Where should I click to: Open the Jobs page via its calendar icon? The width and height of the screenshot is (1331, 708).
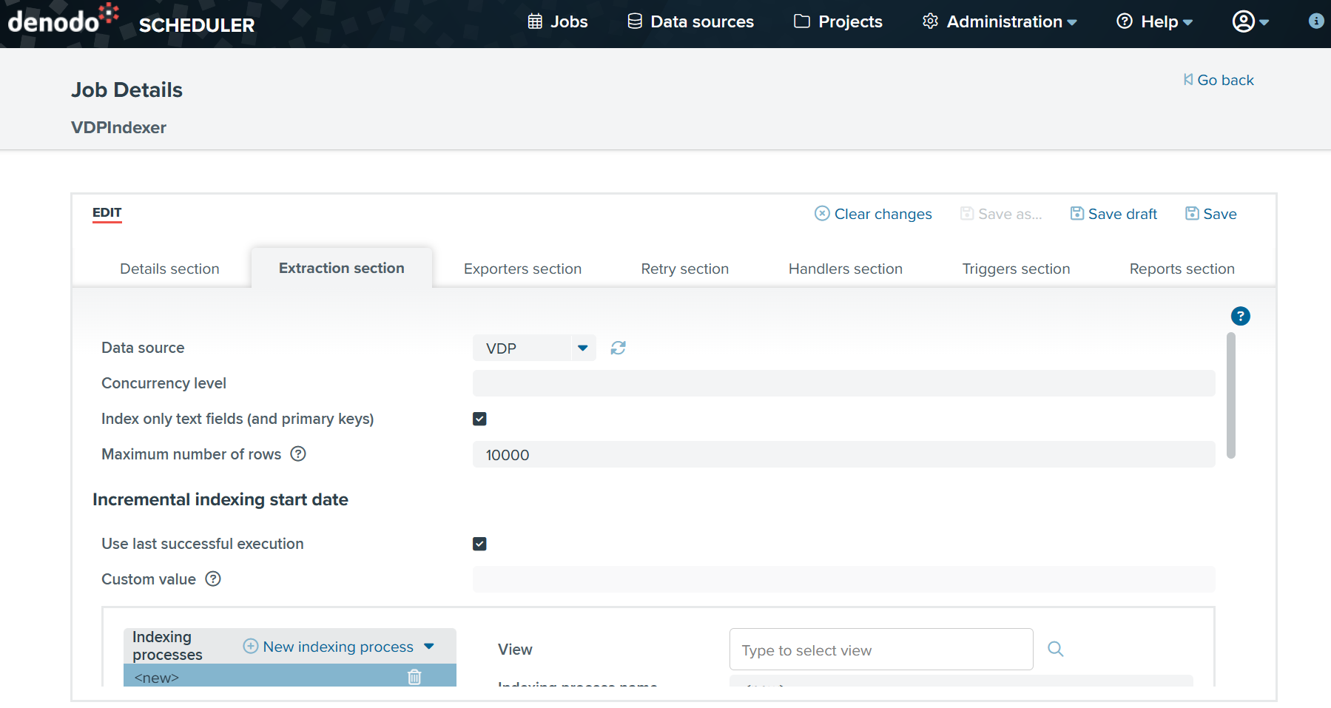[x=534, y=21]
